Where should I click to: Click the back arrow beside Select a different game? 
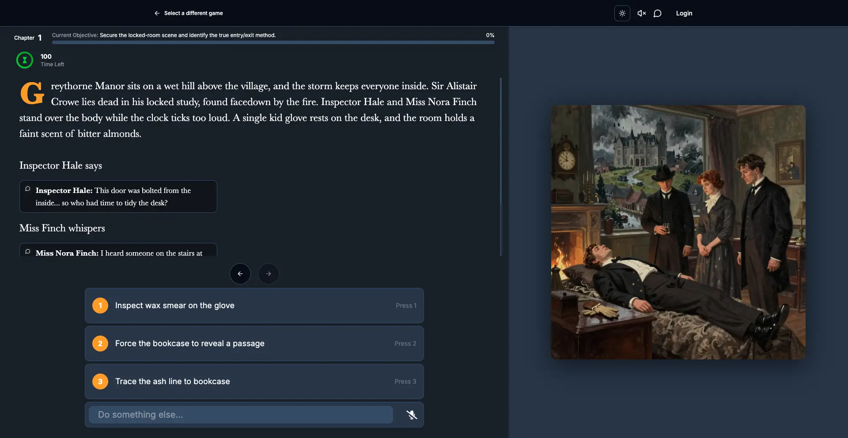coord(157,13)
